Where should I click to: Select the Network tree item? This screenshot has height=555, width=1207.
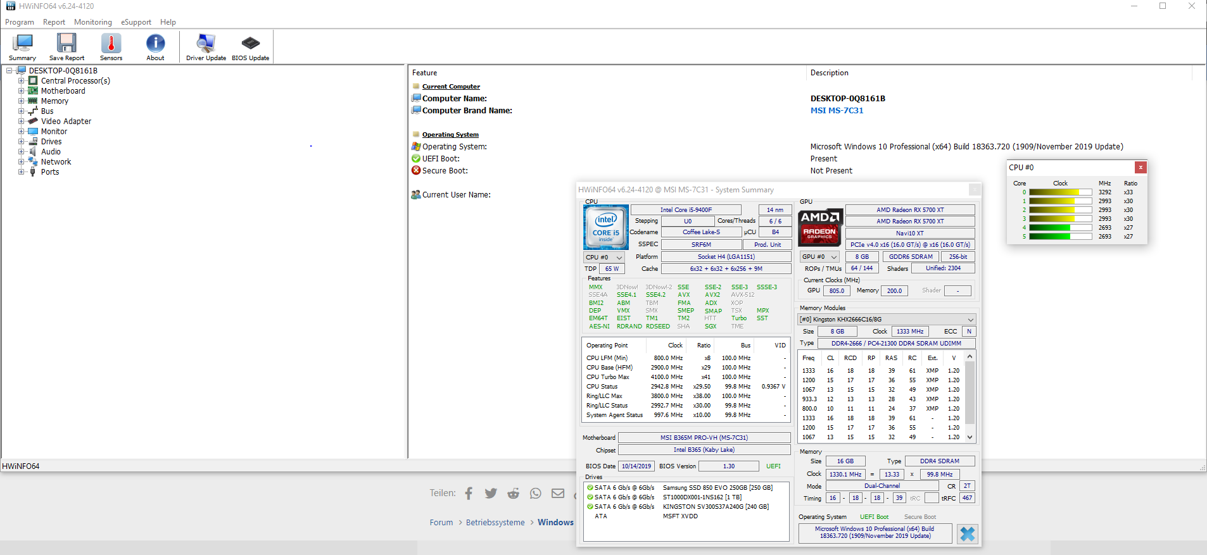(x=56, y=162)
